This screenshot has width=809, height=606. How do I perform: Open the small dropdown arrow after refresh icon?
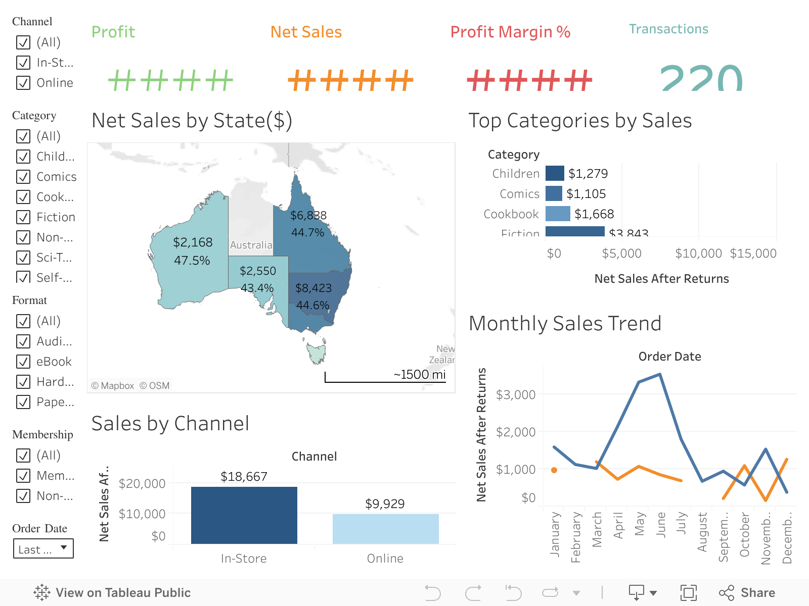576,593
